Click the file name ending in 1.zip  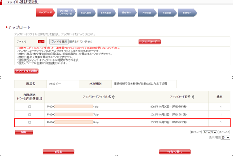point(73,107)
